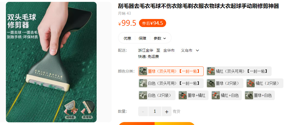Viewport: 292px width, 125px height.
Task: Choose the 白色（双头可用）【一刮一粘】option
Action: (x=171, y=83)
